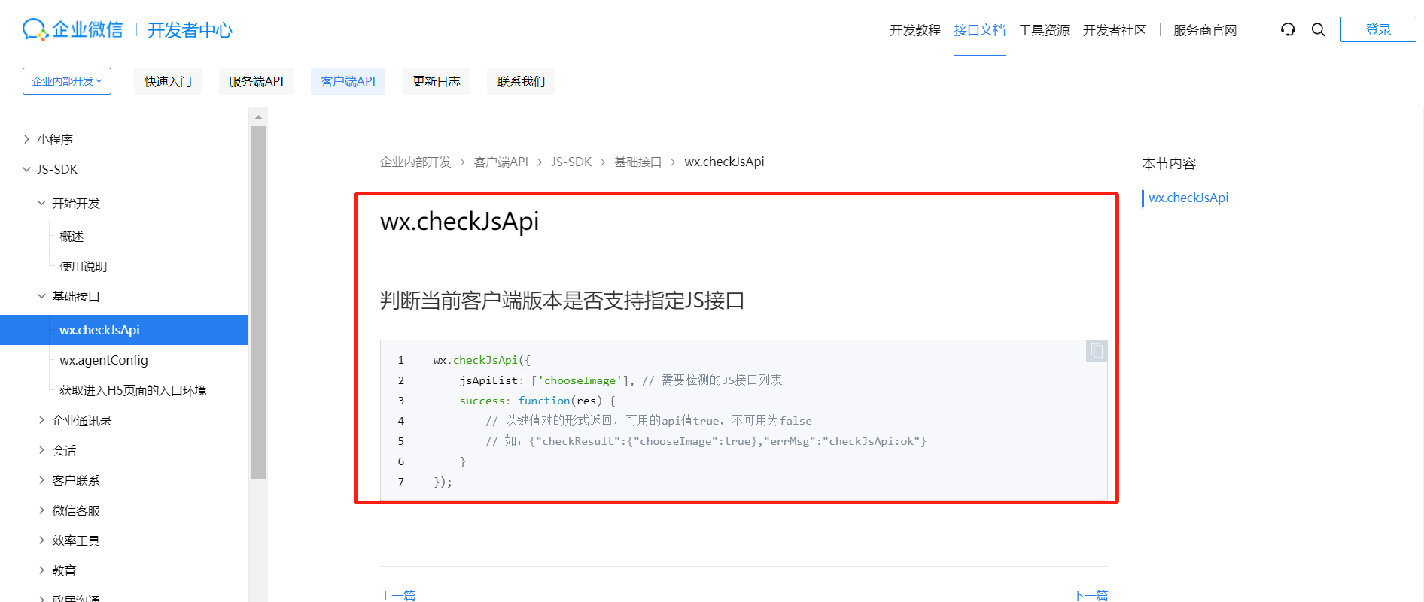
Task: Open the 开发教程 menu
Action: point(915,30)
